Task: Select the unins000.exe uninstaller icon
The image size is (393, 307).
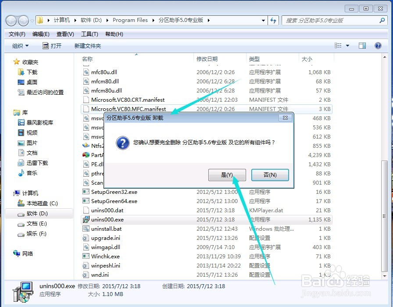Action: click(x=86, y=219)
